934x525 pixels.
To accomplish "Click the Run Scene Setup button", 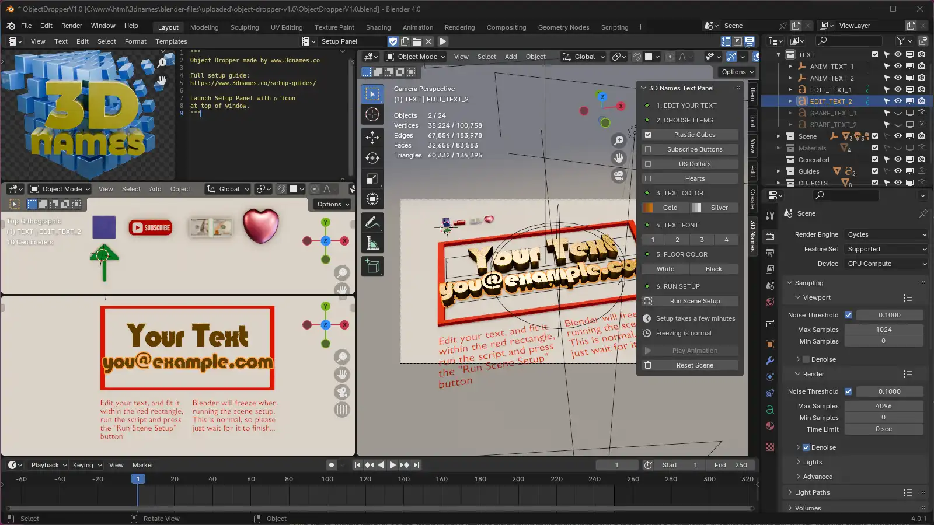I will coord(690,301).
